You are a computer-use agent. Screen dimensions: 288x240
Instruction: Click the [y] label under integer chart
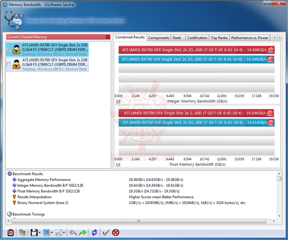pos(118,101)
